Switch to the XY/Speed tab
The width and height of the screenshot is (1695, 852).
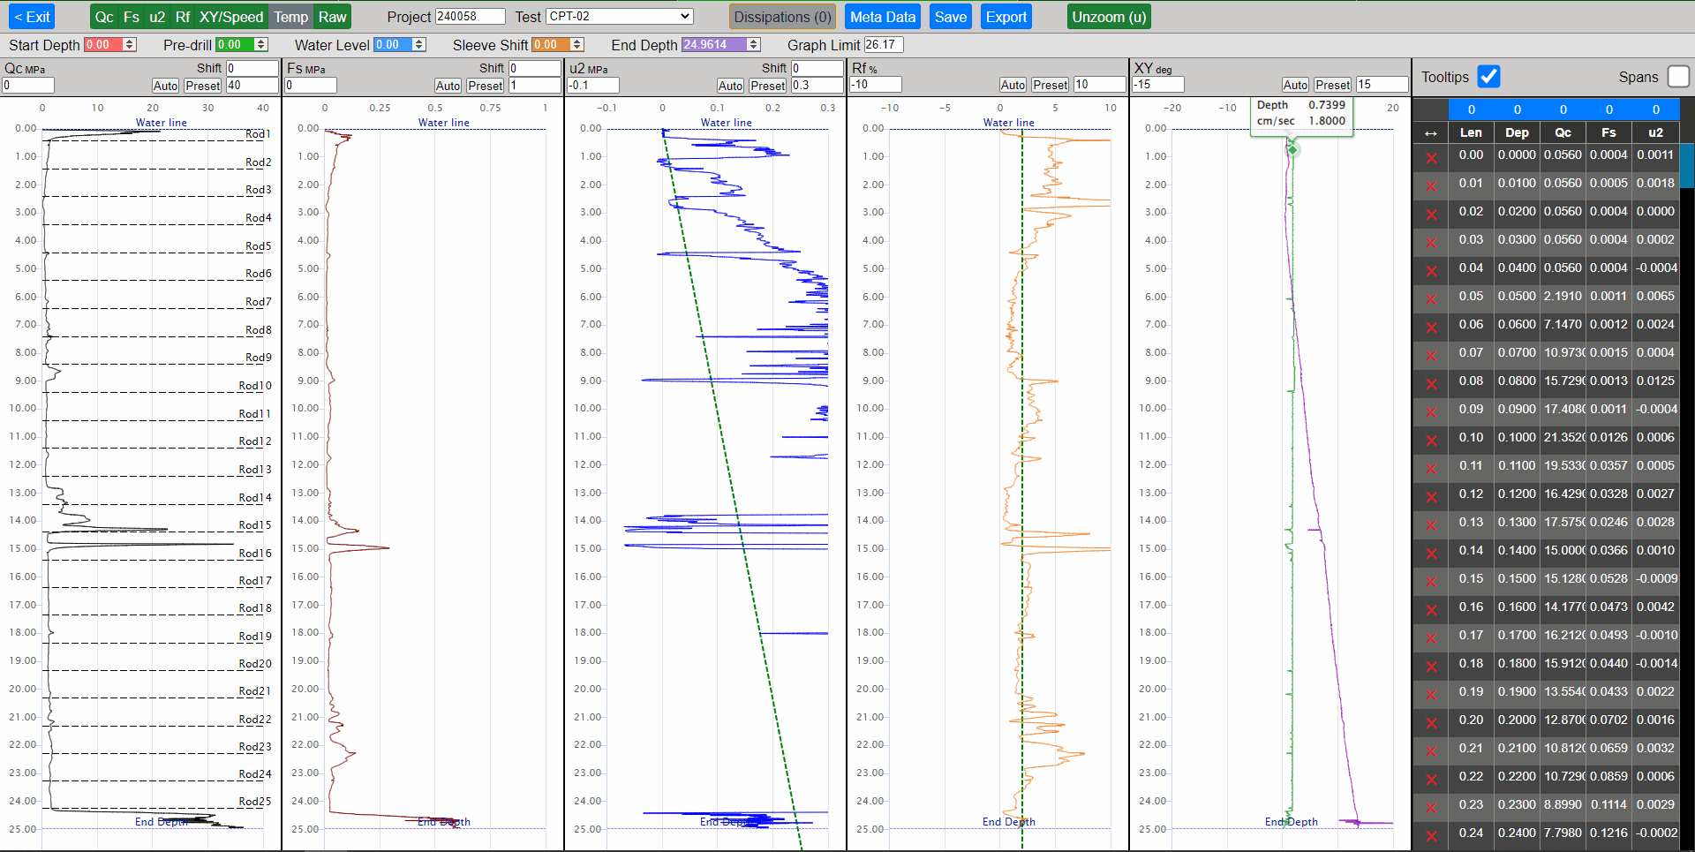(230, 17)
